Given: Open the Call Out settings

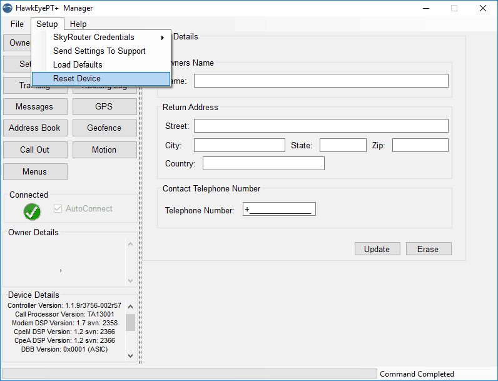Looking at the screenshot, I should pos(35,150).
